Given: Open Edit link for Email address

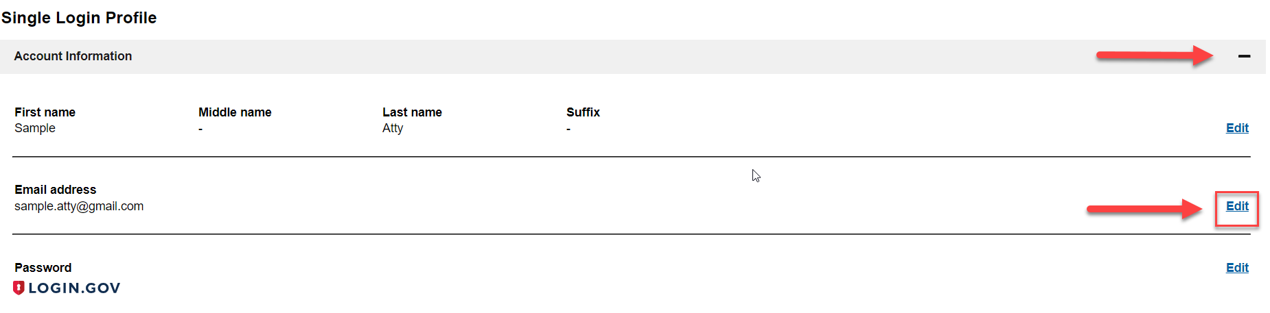Looking at the screenshot, I should pyautogui.click(x=1237, y=206).
